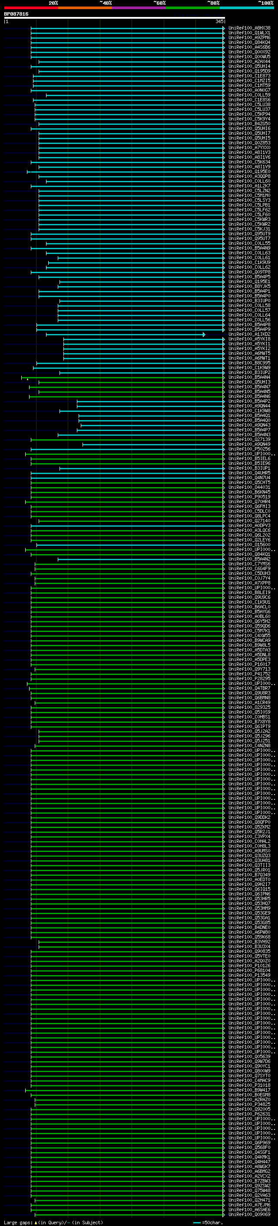The height and width of the screenshot is (1226, 278).
Task: Select the UniRef100_C1MT59 label
Action: (x=249, y=85)
